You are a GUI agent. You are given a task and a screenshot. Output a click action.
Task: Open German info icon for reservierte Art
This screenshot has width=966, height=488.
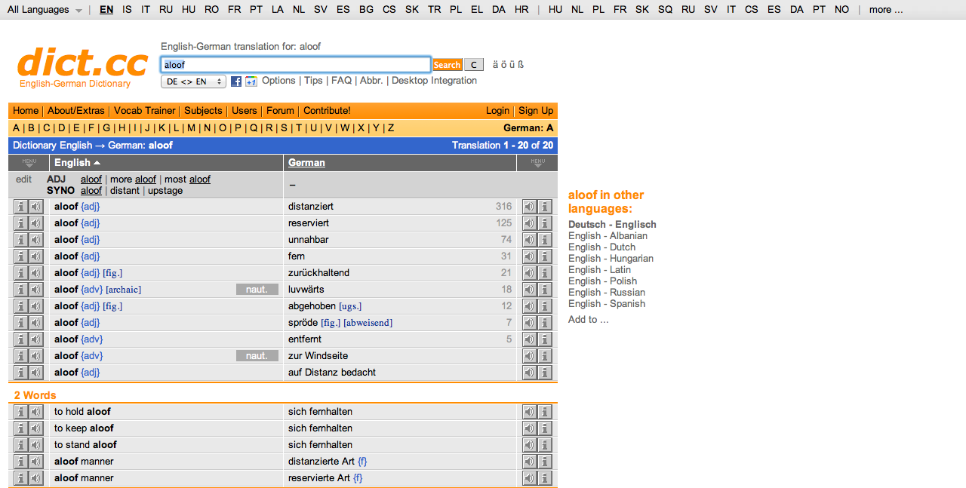pos(545,478)
